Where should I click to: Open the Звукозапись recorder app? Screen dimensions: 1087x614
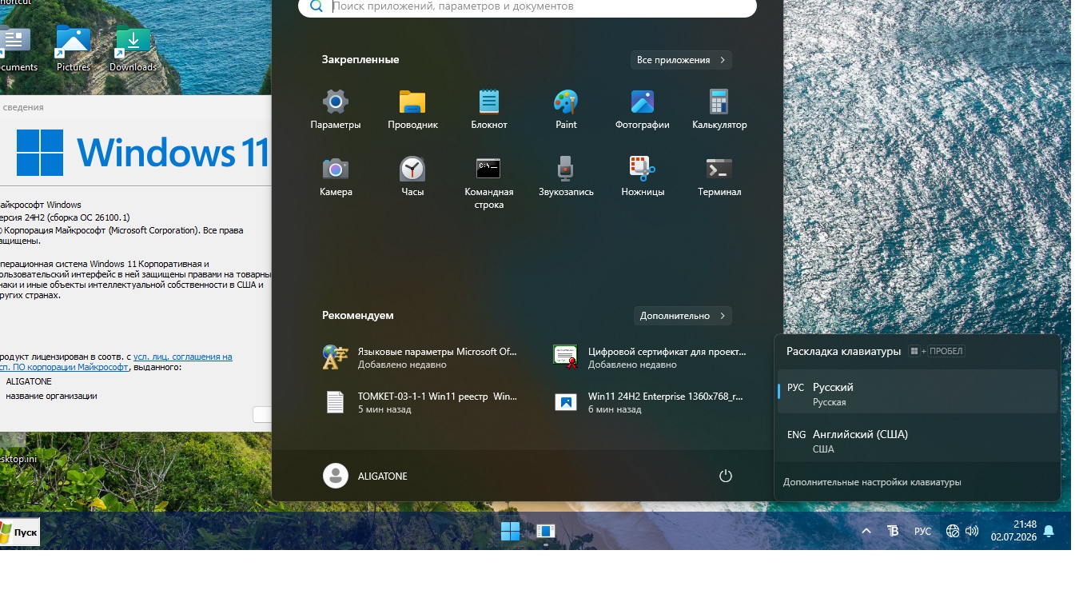tap(566, 177)
